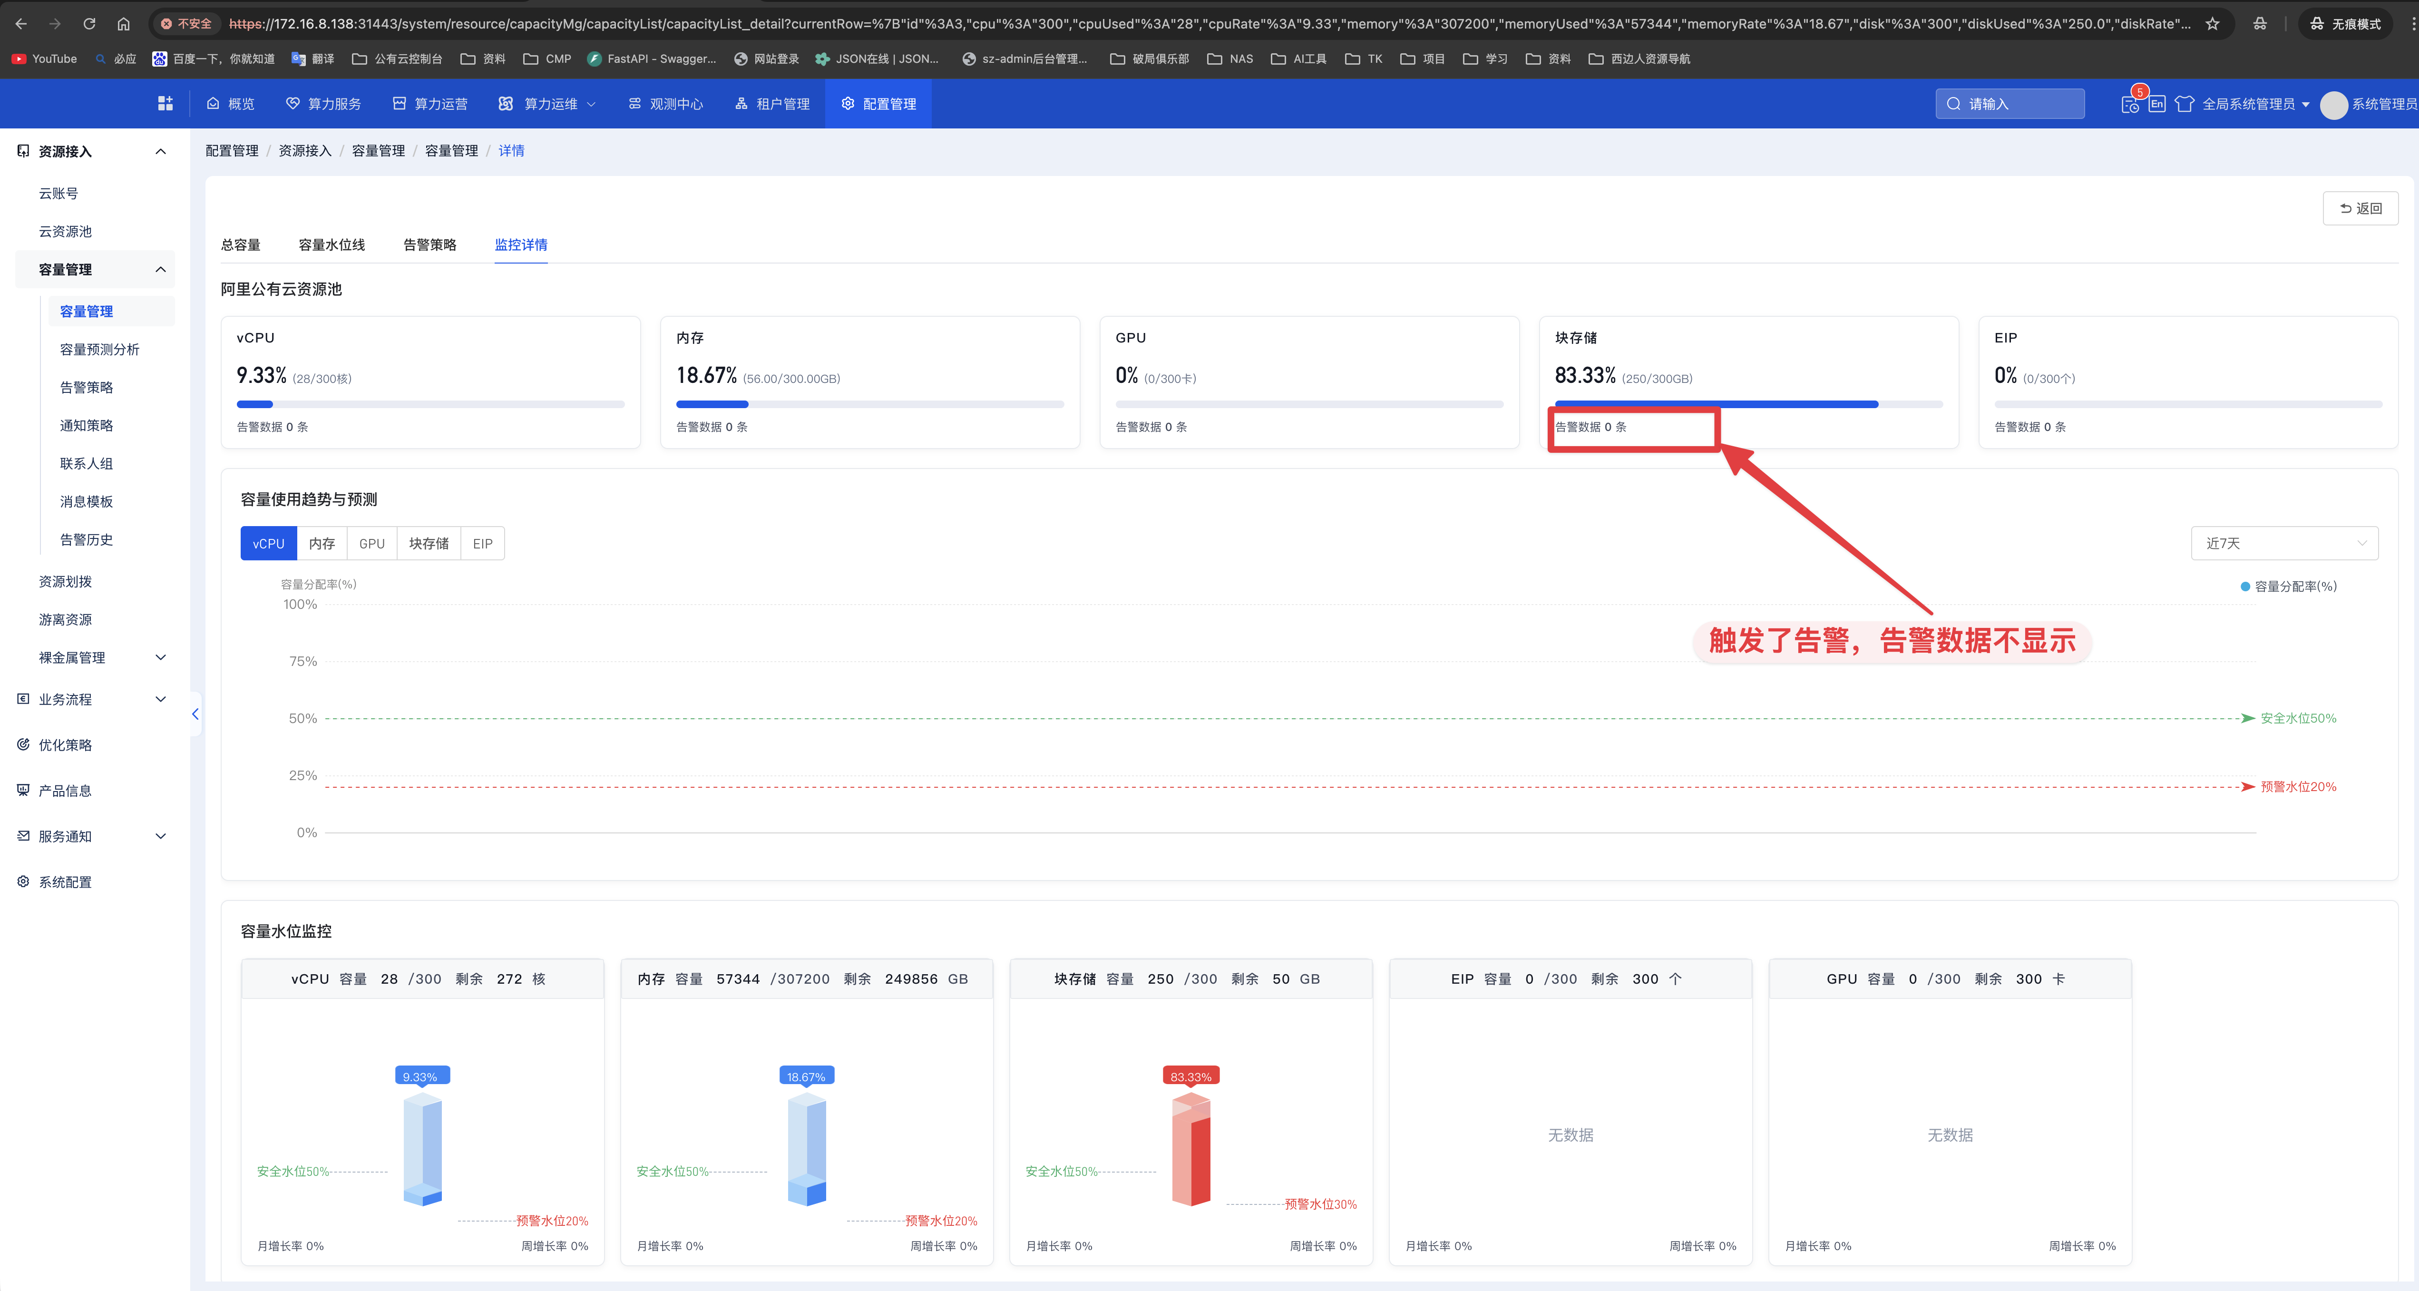This screenshot has width=2419, height=1291.
Task: Select the 块存储 trend chart option
Action: pyautogui.click(x=428, y=544)
